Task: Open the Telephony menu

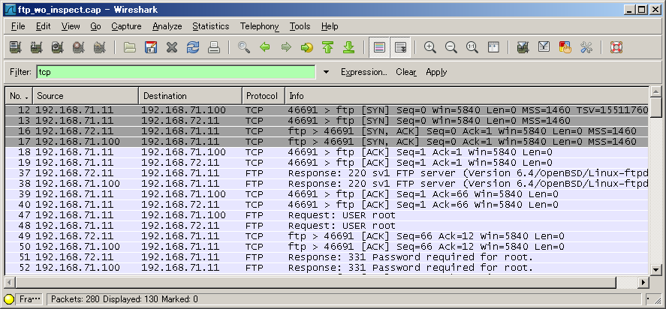Action: [x=260, y=26]
